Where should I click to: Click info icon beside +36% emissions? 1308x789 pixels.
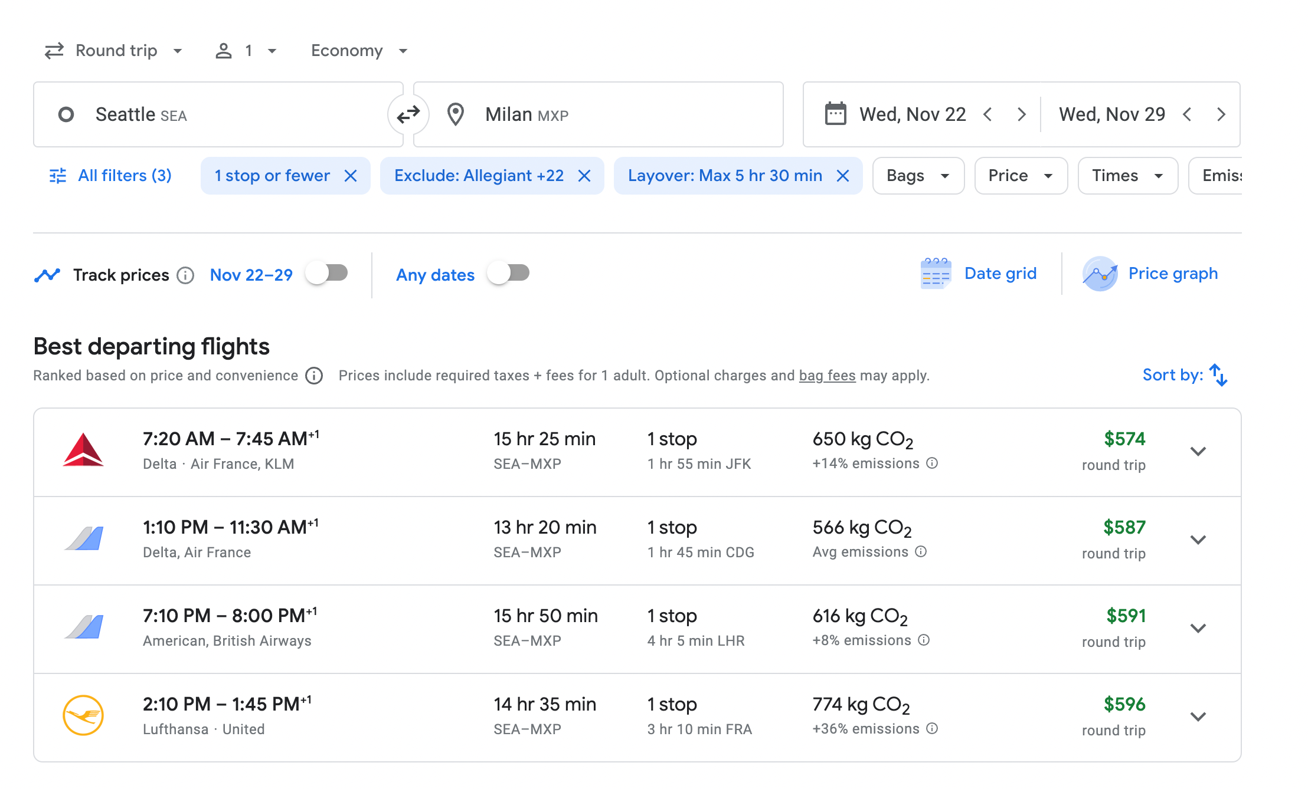click(x=932, y=729)
